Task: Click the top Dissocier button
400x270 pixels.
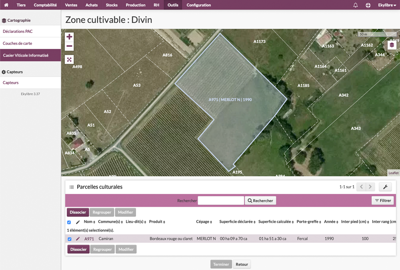Action: [x=78, y=212]
